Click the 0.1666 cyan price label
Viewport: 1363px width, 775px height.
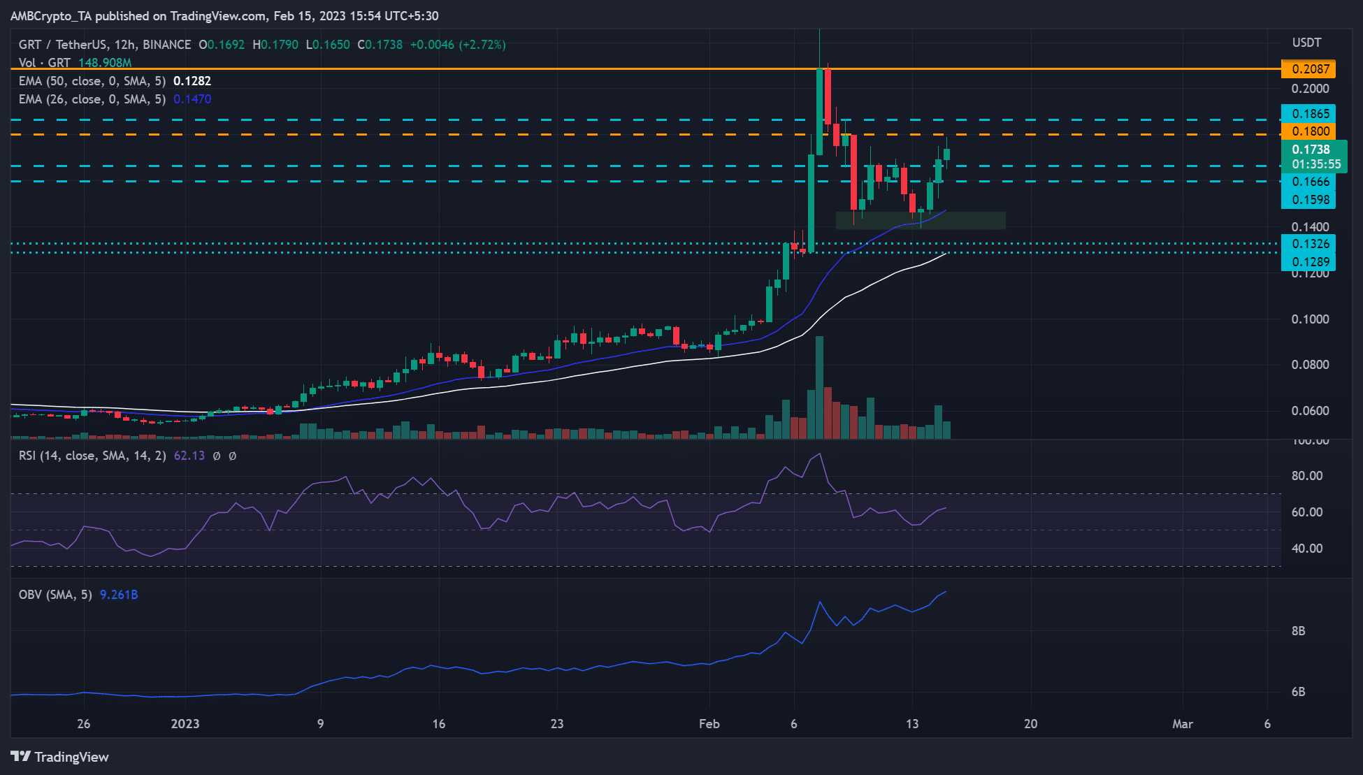click(1308, 182)
